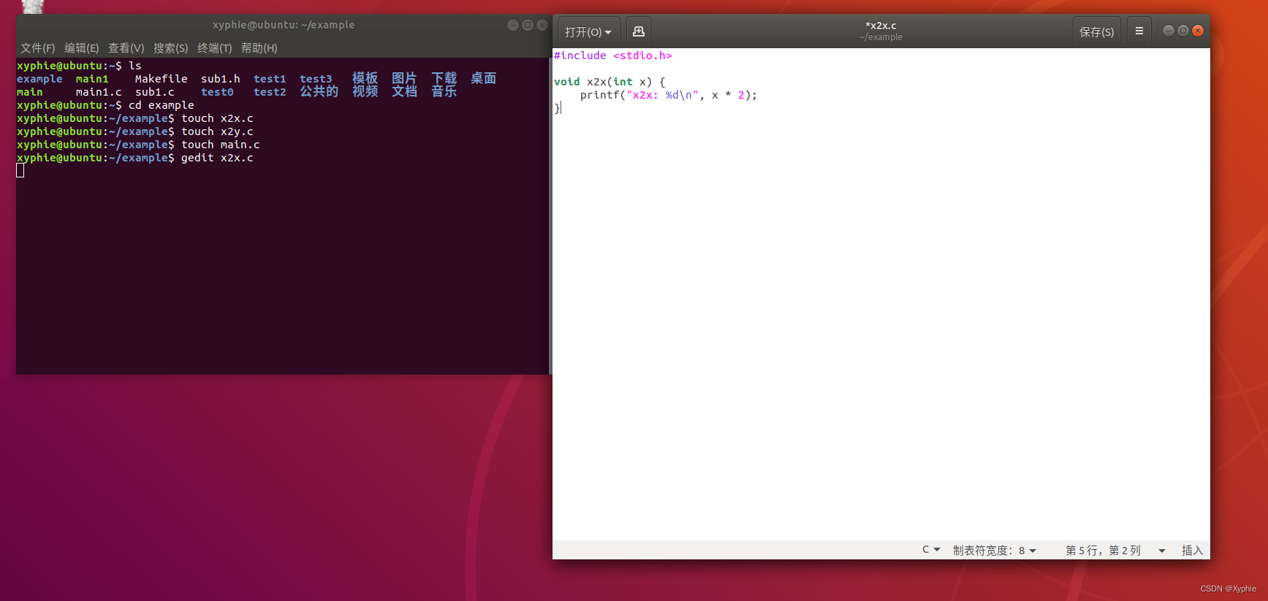The image size is (1268, 601).
Task: Open gedit hamburger menu
Action: [1139, 31]
